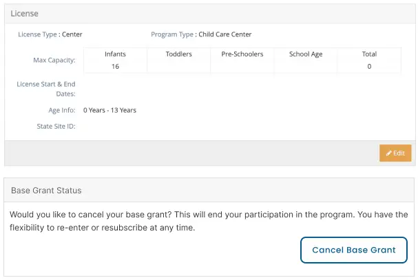Select the 0 Years - 13 Years text

109,110
